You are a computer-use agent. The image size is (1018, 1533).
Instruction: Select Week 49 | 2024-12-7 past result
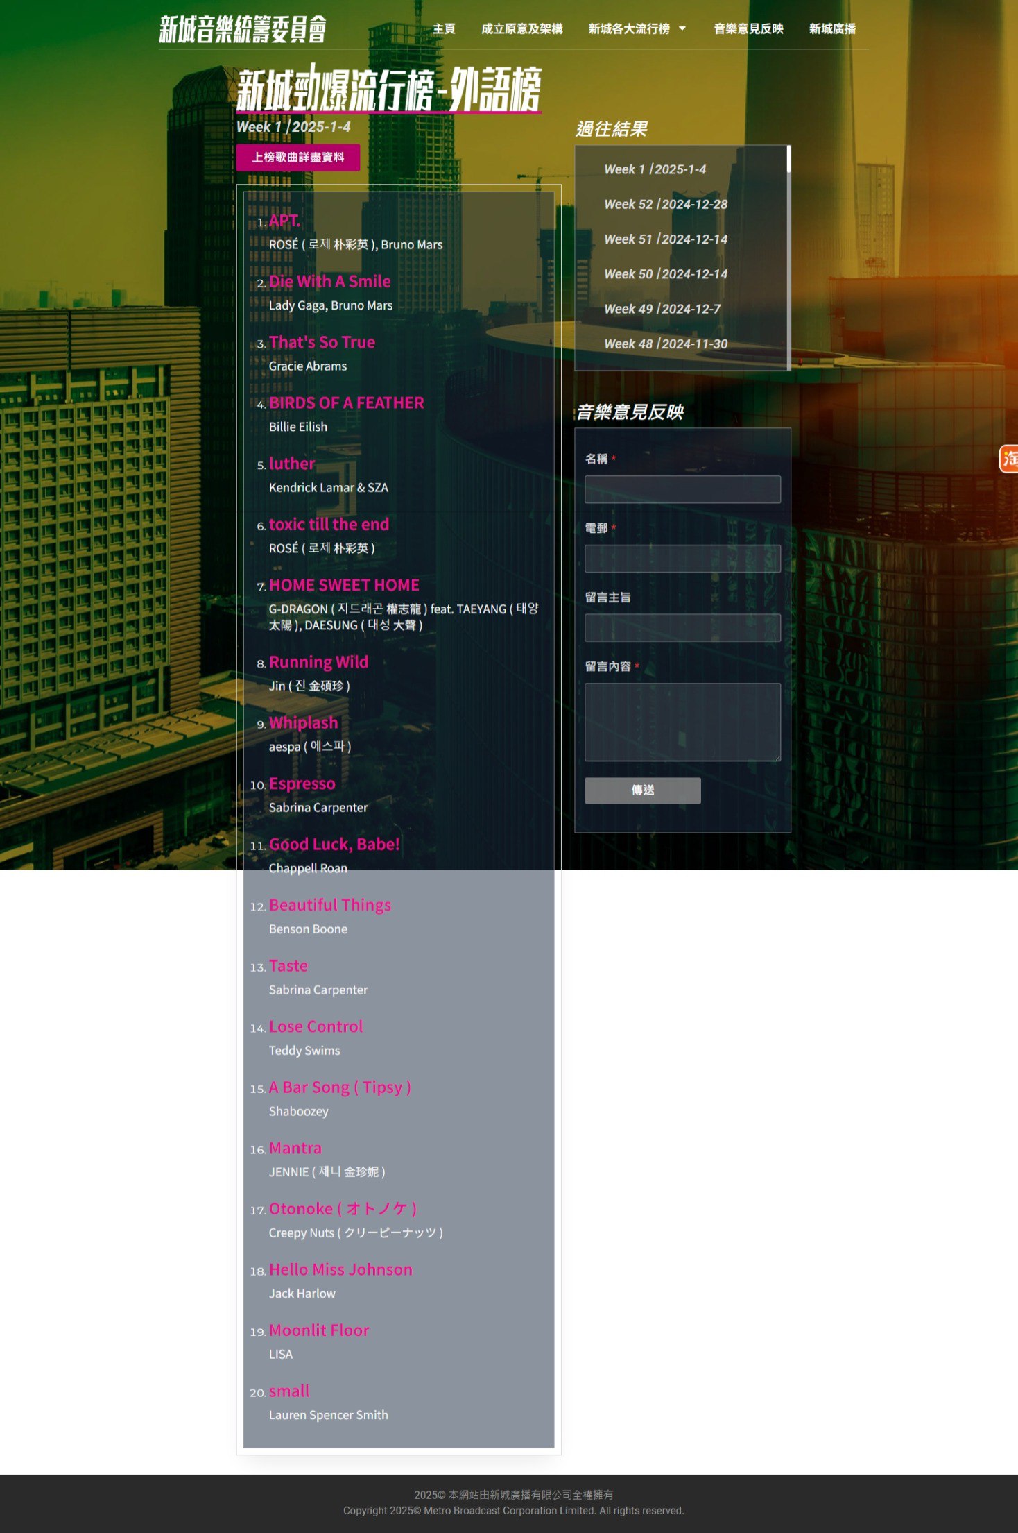(662, 309)
